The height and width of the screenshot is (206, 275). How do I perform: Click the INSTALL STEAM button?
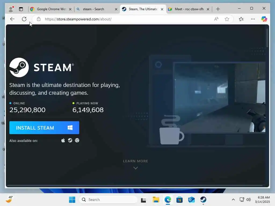(x=44, y=128)
